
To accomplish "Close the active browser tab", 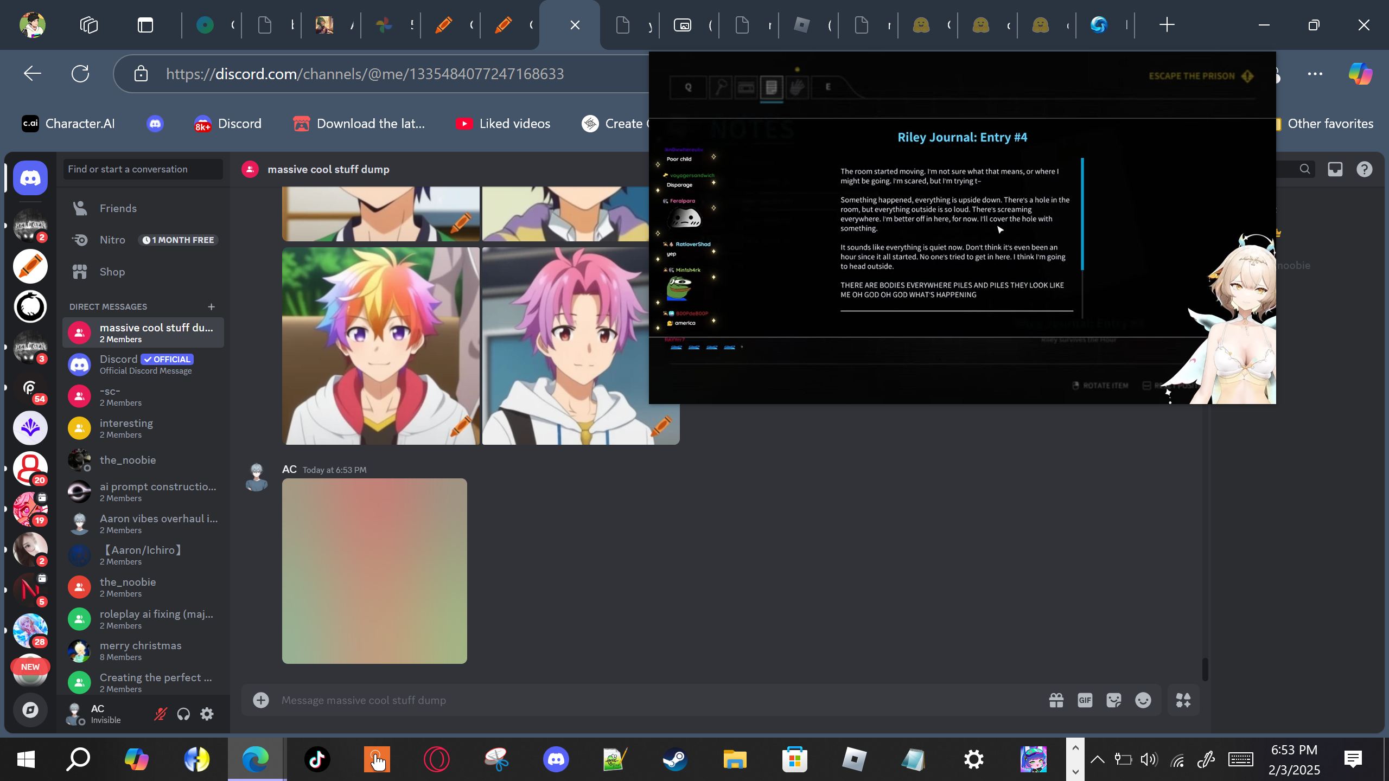I will click(575, 25).
